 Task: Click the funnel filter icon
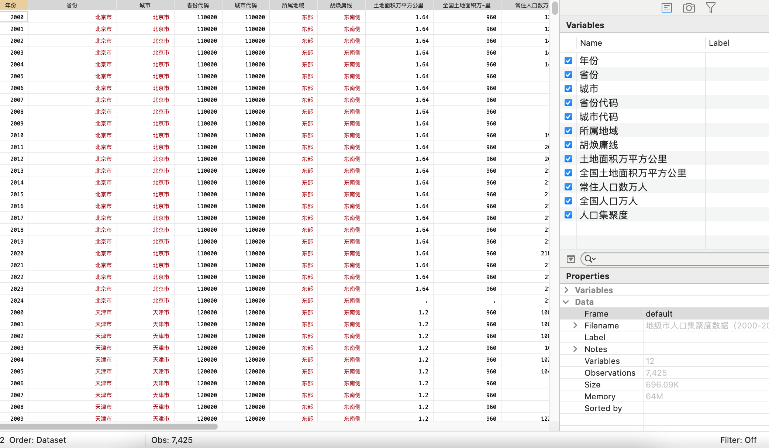[710, 8]
